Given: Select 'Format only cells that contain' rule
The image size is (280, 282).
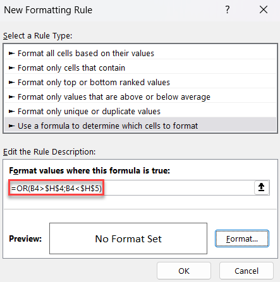Looking at the screenshot, I should tap(140, 68).
